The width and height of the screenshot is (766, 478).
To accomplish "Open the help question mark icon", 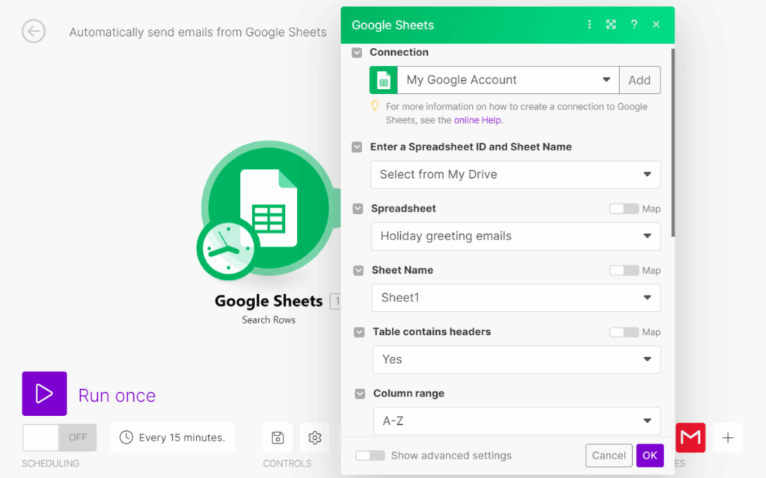I will pyautogui.click(x=634, y=25).
